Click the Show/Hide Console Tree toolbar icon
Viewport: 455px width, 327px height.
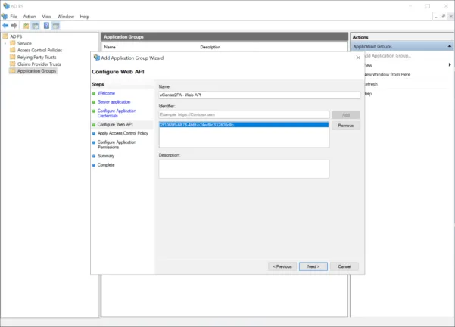36,26
